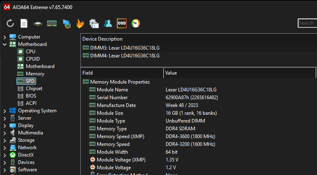
Task: Expand the Storage tree node
Action: [x=5, y=141]
